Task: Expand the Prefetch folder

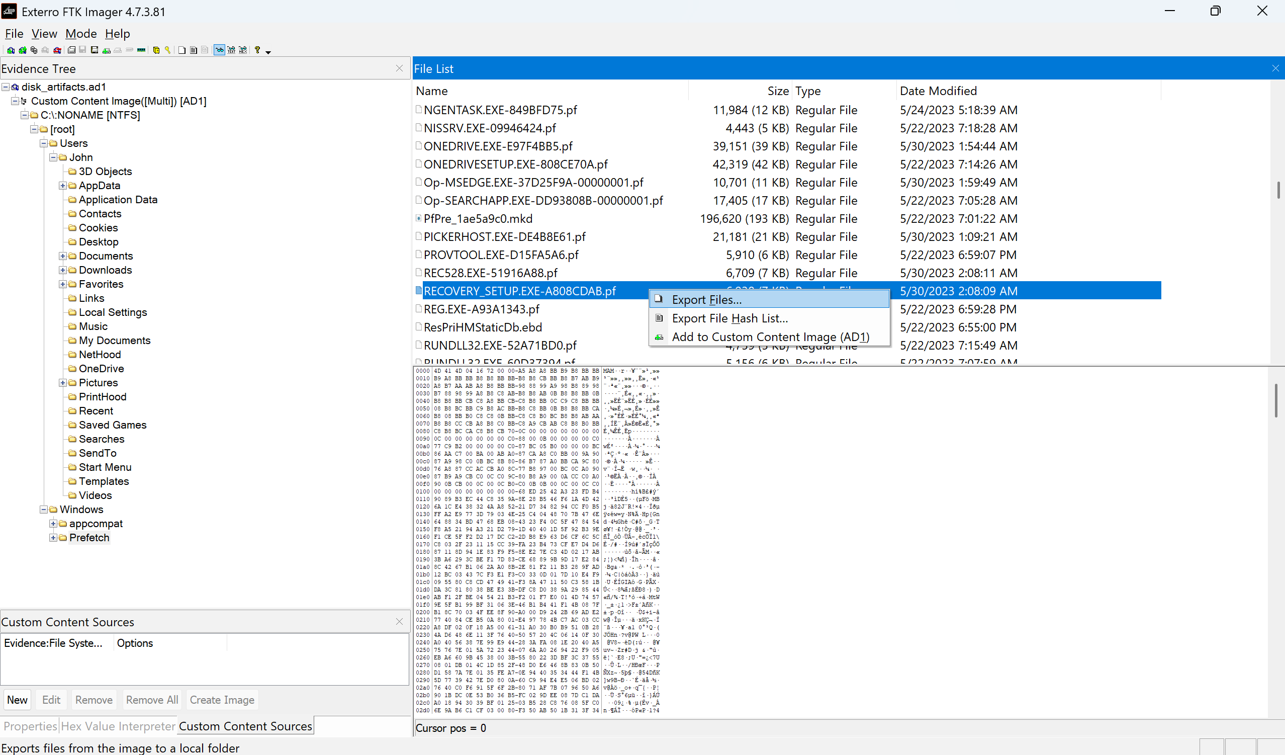Action: (x=53, y=537)
